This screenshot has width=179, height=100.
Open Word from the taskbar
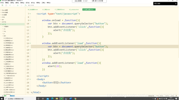pos(70,99)
